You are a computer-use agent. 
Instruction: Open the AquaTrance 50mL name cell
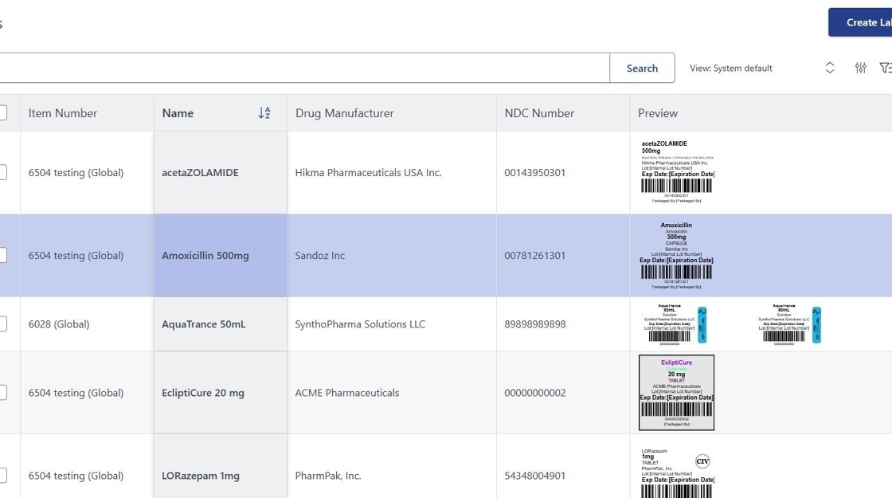[204, 324]
